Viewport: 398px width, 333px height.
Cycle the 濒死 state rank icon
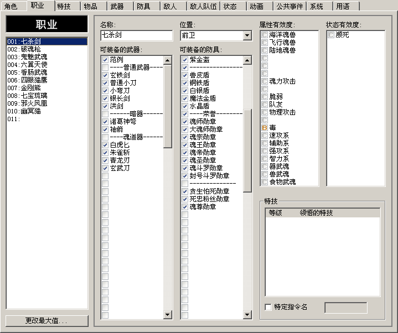(331, 35)
